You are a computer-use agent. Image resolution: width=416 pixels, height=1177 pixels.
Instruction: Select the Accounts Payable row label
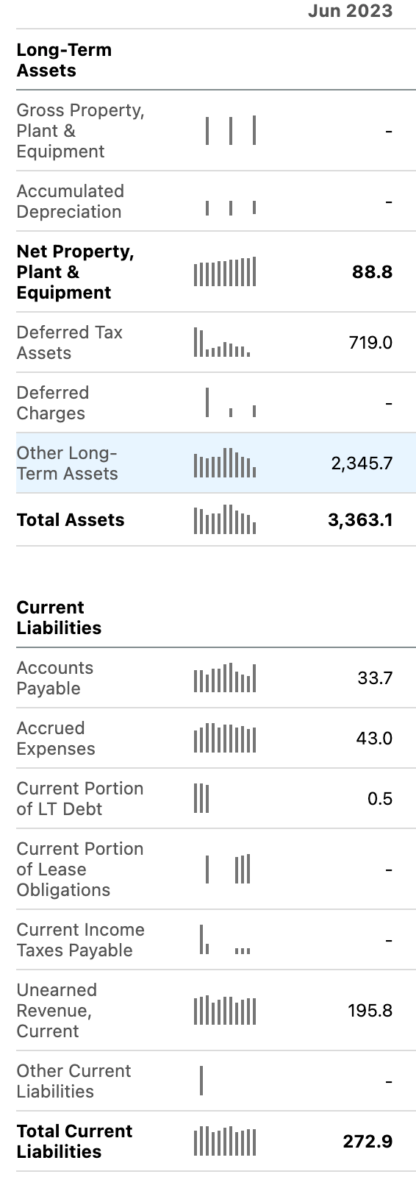[54, 678]
